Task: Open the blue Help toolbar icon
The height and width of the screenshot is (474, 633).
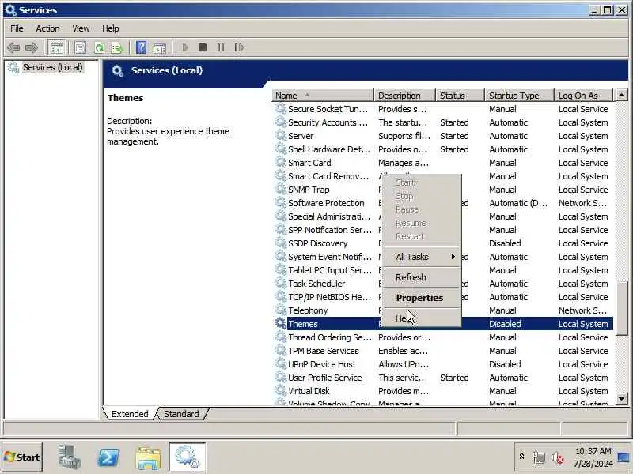Action: [x=142, y=48]
